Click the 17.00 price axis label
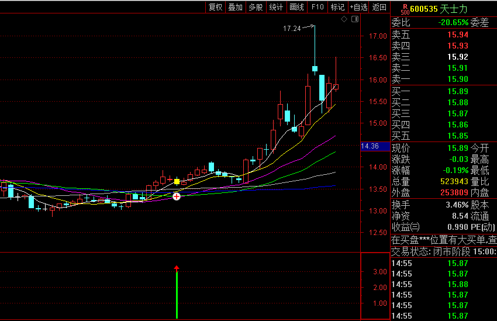The width and height of the screenshot is (497, 321). (x=378, y=36)
